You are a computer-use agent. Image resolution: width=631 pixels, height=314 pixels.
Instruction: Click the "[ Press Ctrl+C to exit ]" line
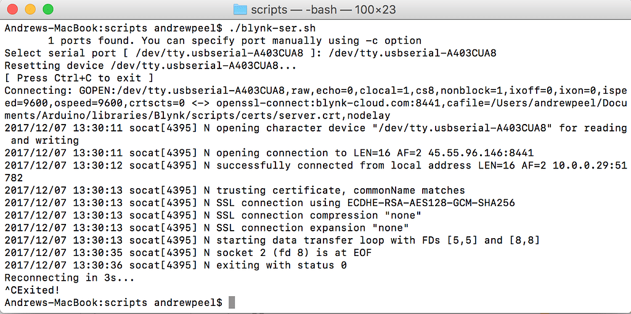[79, 78]
